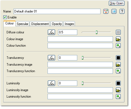131x109 pixels.
Task: Add a Colour function with the plus icon
Action: click(x=118, y=46)
